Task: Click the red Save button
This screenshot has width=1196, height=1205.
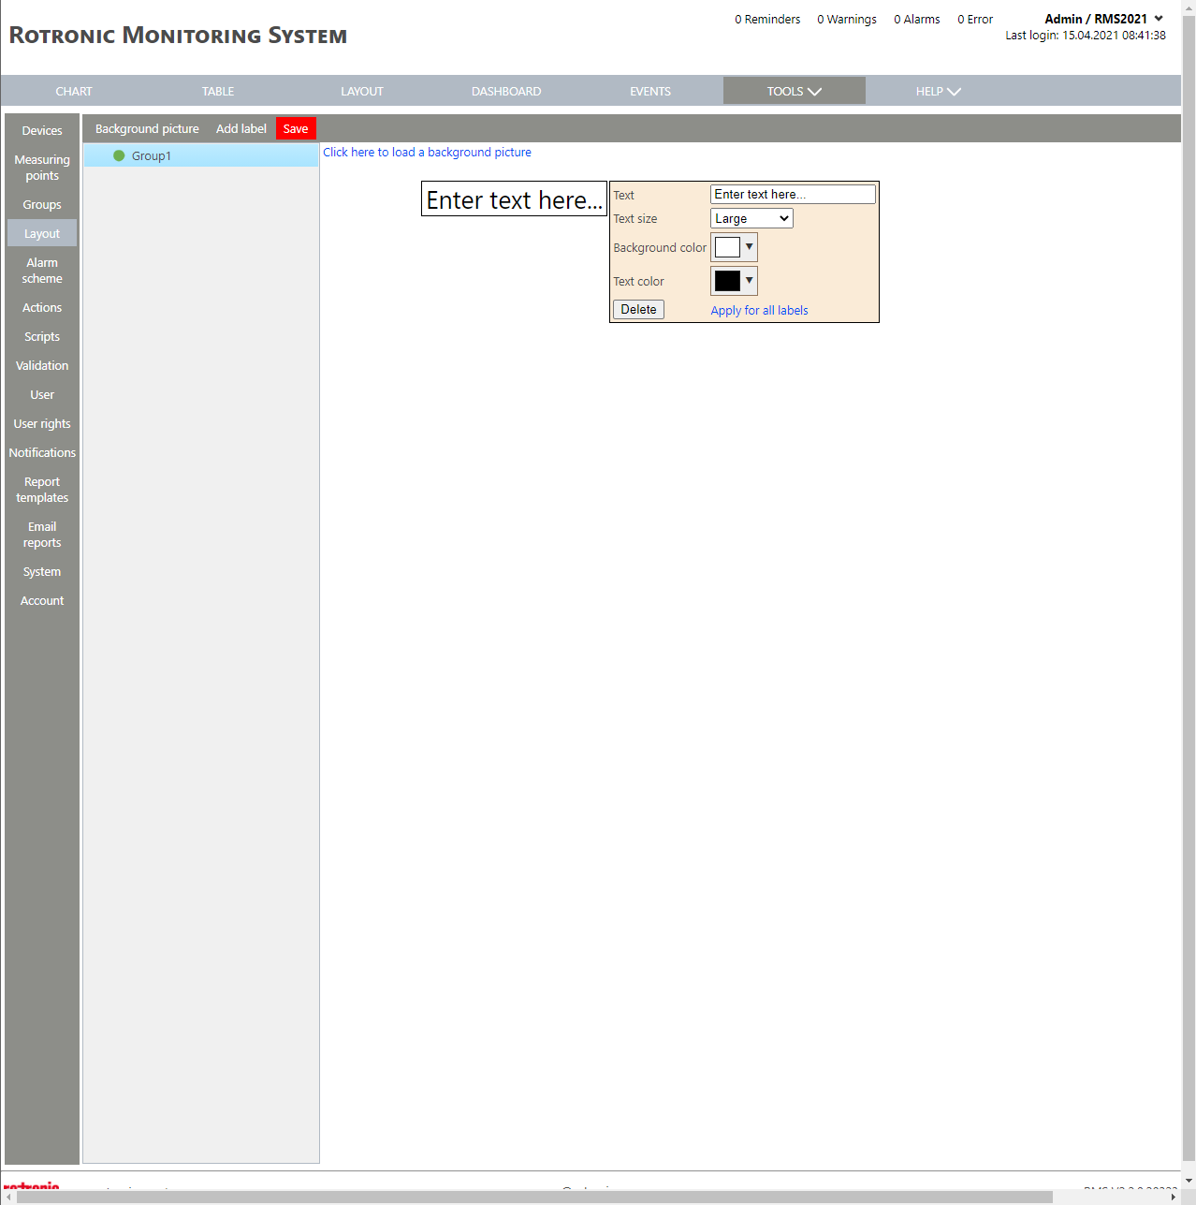Action: [x=296, y=128]
